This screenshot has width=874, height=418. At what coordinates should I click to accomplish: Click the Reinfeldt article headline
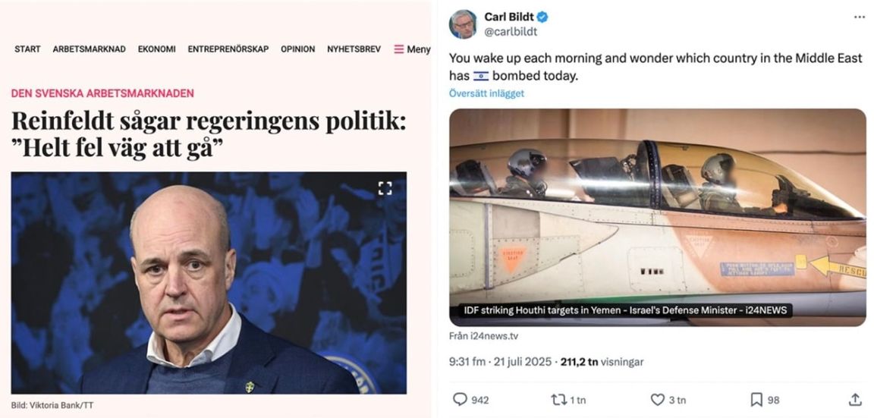coord(209,134)
